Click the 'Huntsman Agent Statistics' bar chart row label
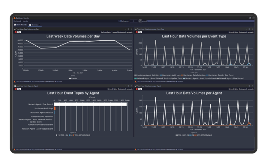This screenshot has width=268, height=168. (42, 112)
